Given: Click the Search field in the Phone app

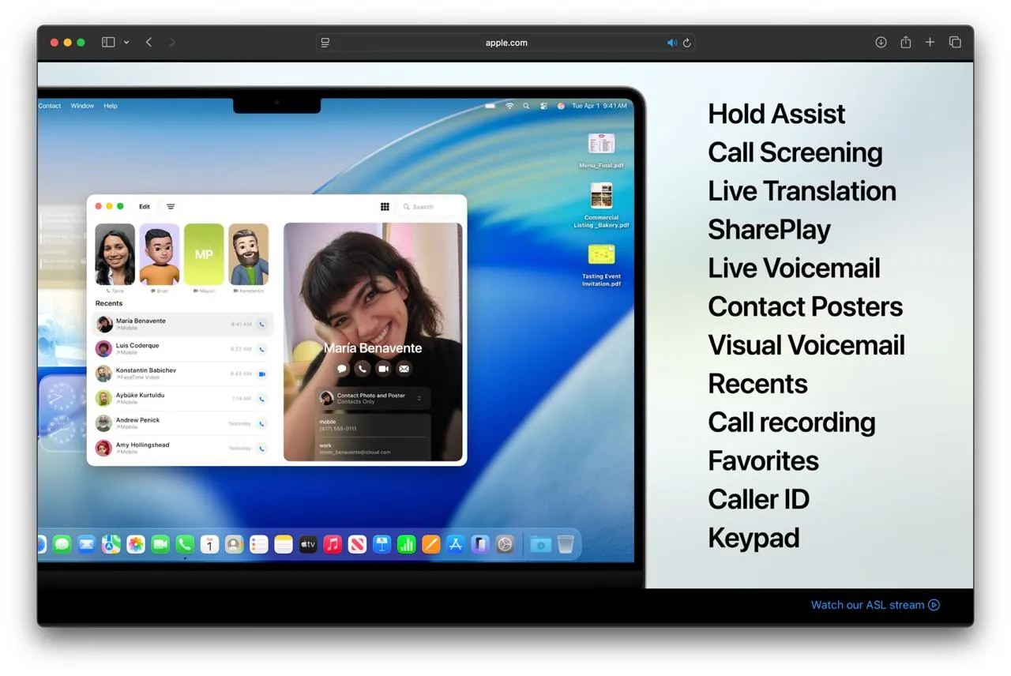Looking at the screenshot, I should click(428, 207).
